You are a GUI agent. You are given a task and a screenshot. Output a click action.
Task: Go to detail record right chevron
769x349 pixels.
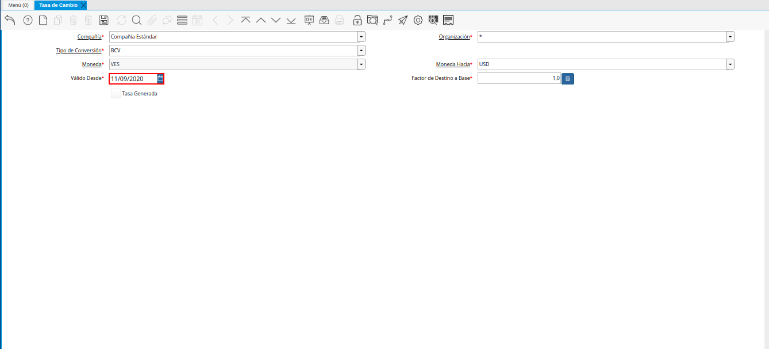click(x=230, y=20)
